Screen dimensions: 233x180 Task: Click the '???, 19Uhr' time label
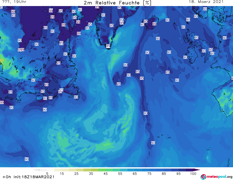[14, 2]
